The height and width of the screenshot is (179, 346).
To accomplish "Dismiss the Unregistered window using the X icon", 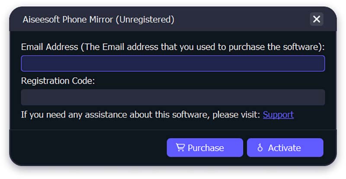I will (x=317, y=19).
